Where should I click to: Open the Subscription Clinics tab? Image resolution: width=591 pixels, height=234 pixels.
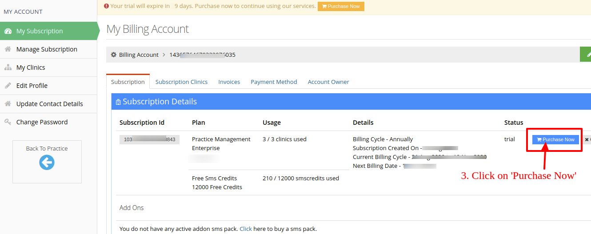[181, 82]
